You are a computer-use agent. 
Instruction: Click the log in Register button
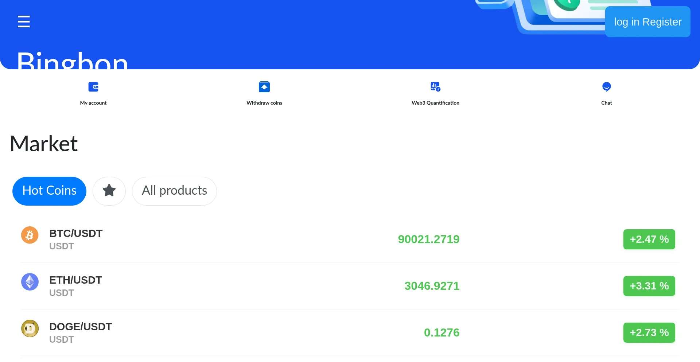pyautogui.click(x=648, y=22)
